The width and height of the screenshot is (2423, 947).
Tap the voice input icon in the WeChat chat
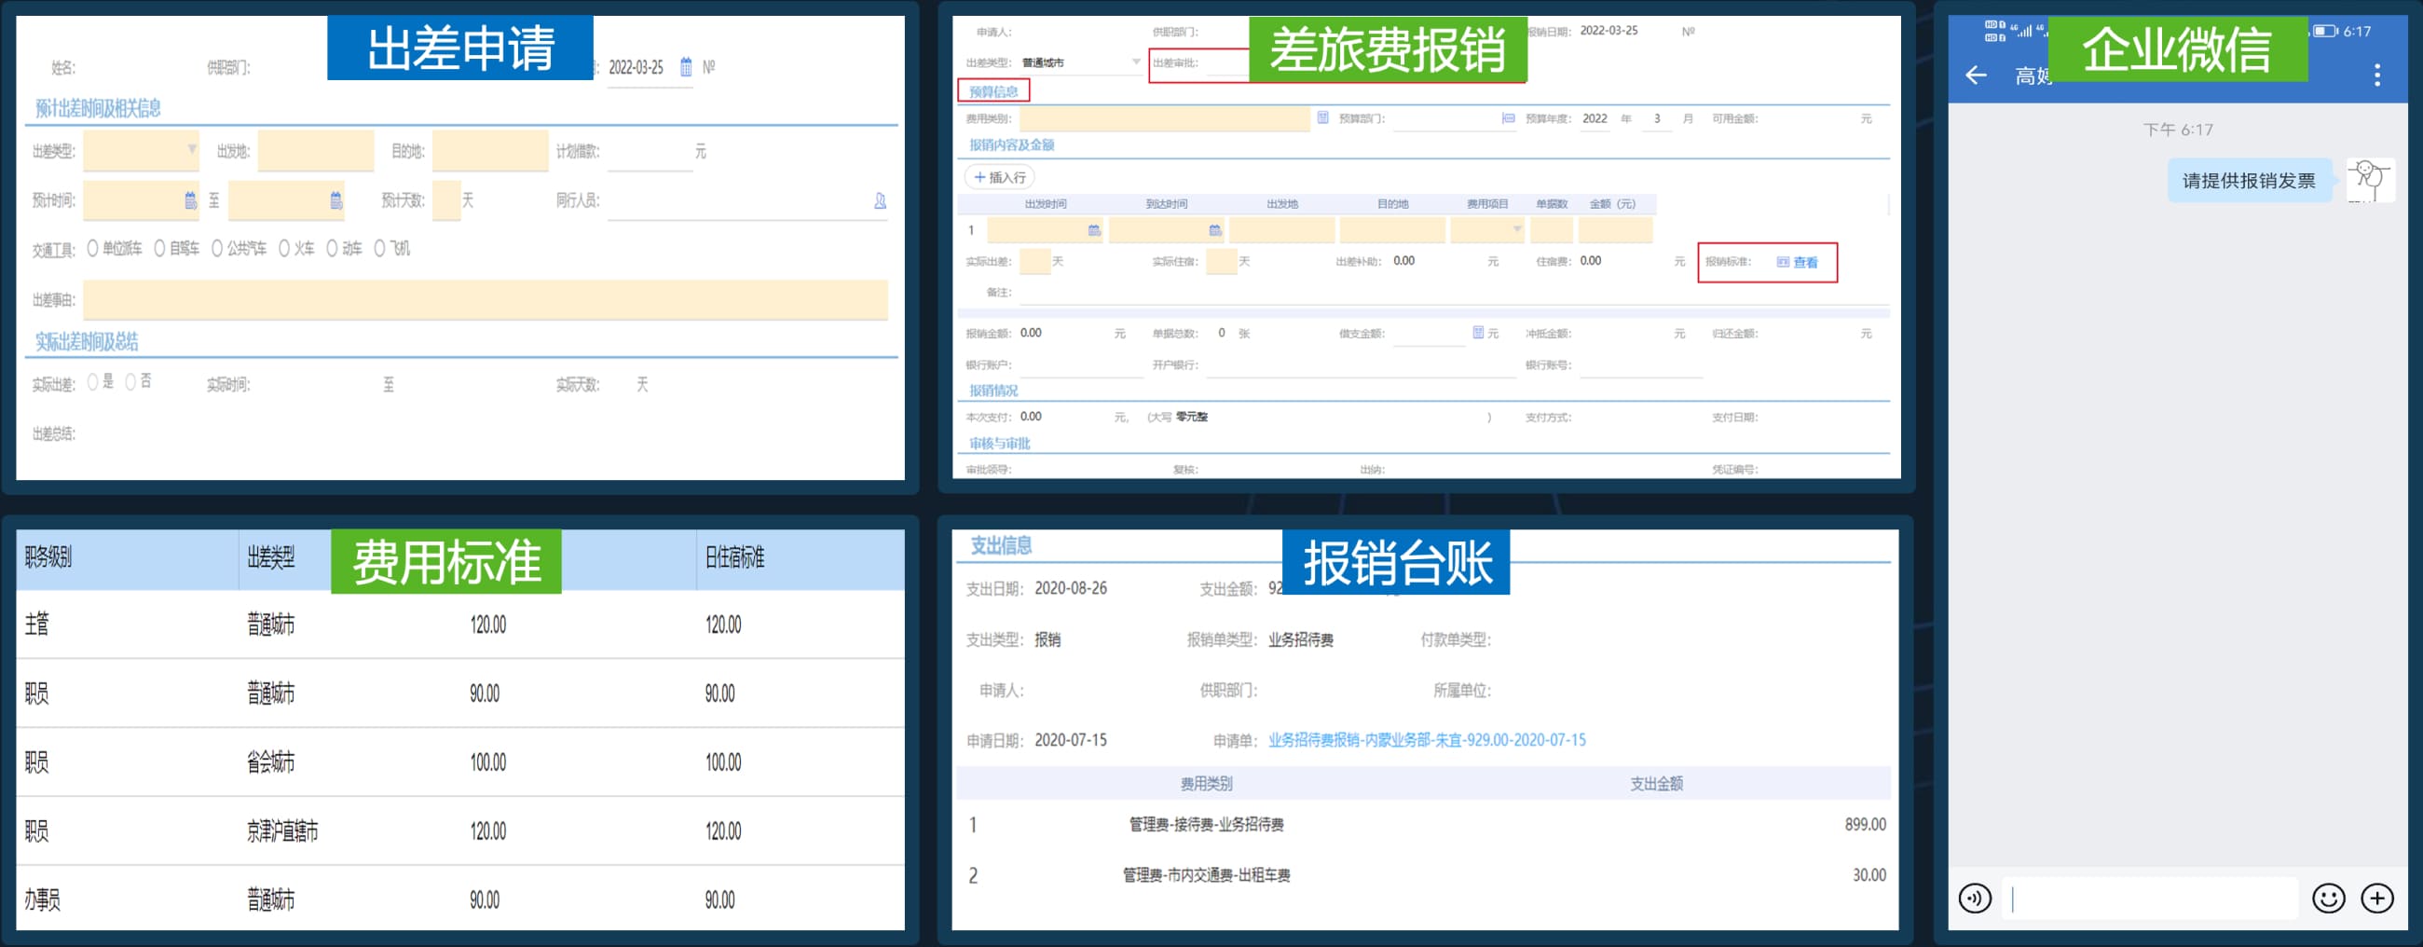[x=1975, y=899]
